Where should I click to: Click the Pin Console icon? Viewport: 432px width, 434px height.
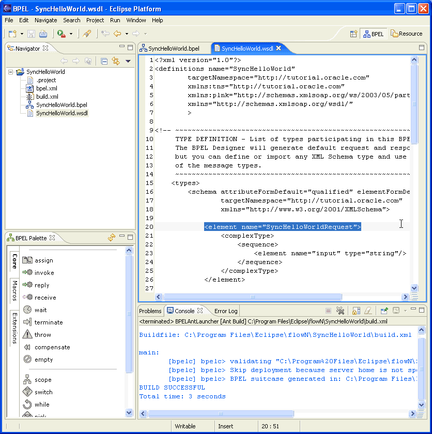click(384, 311)
